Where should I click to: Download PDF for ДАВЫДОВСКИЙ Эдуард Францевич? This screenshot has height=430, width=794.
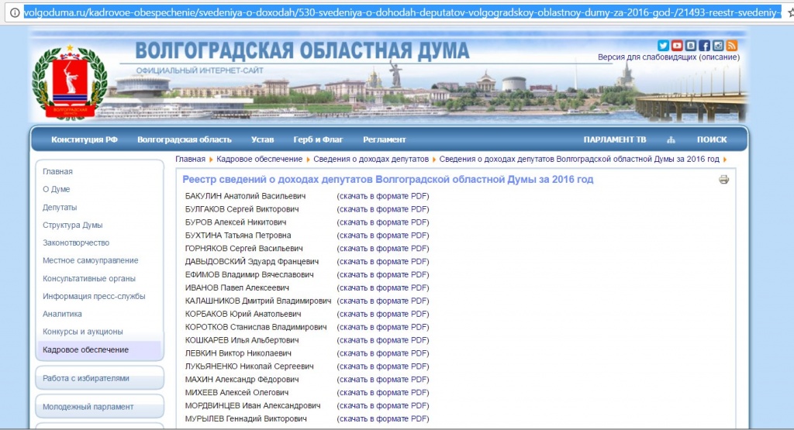[x=383, y=262]
